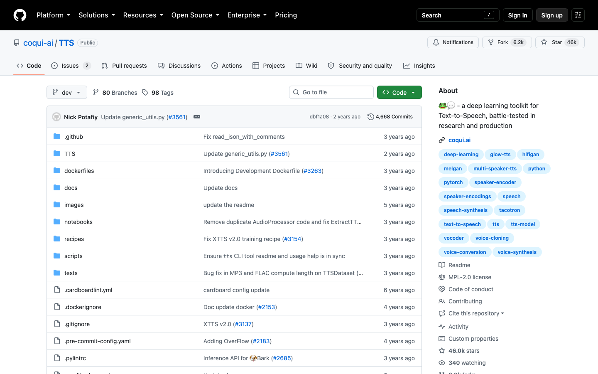Select the tacotron topic tag
The image size is (598, 374).
click(x=510, y=210)
